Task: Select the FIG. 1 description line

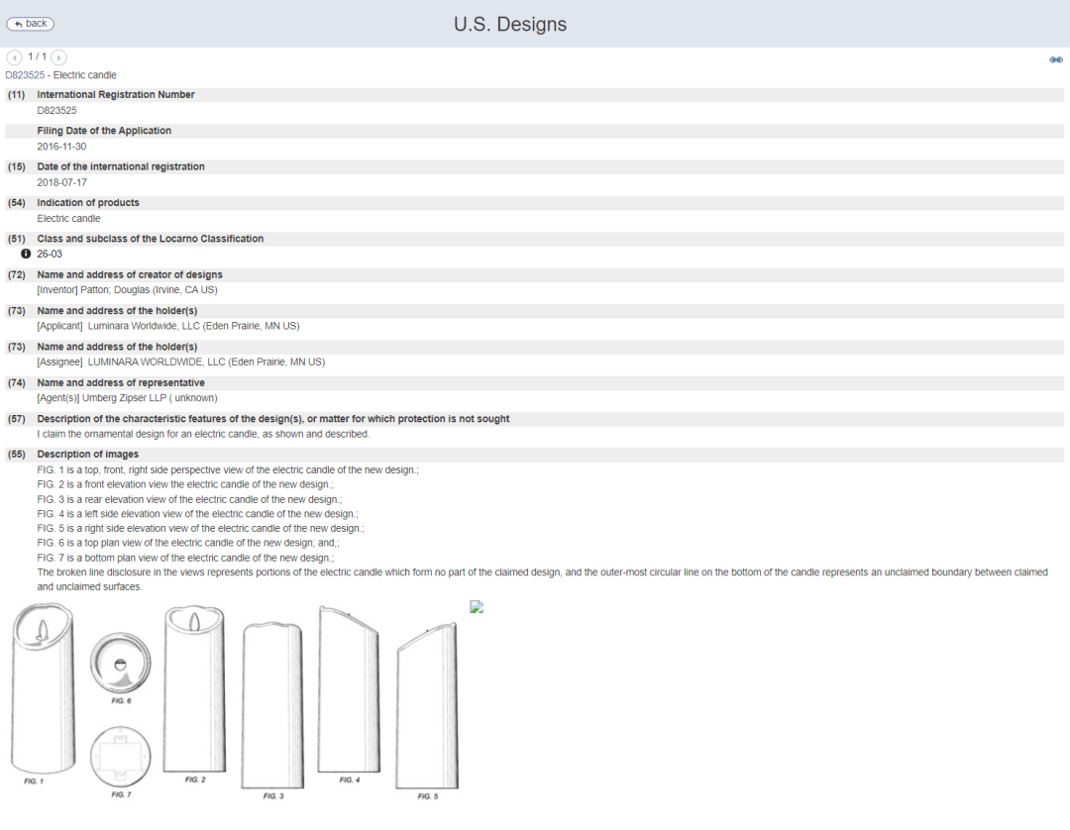Action: point(228,469)
